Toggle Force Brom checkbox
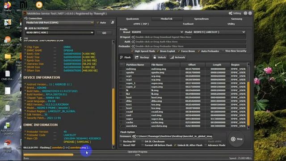This screenshot has width=286, height=161. click(179, 51)
